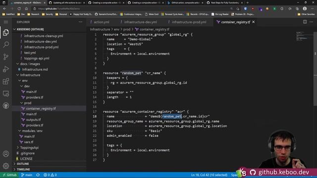Open errors and warnings count
Viewport: 317px width, 178px height.
point(50,175)
